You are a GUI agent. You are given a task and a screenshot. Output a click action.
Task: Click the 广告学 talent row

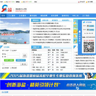click(x=51, y=57)
